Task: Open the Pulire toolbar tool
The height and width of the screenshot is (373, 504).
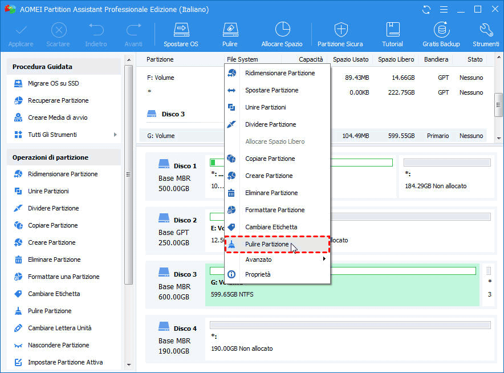Action: click(x=230, y=34)
